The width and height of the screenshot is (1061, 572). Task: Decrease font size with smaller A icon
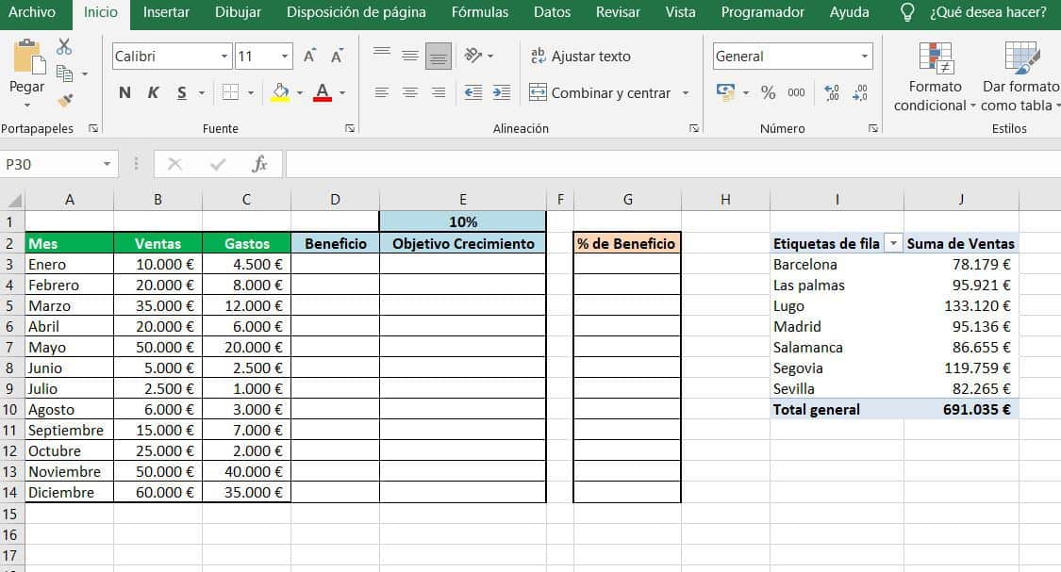[x=337, y=57]
